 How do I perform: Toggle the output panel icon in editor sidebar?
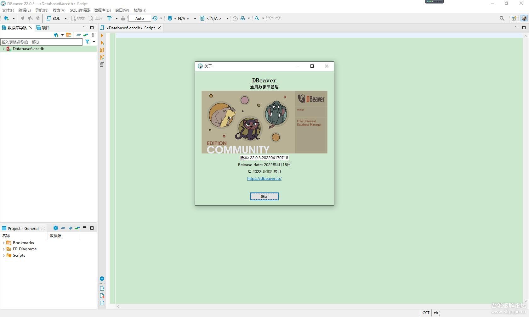(102, 288)
